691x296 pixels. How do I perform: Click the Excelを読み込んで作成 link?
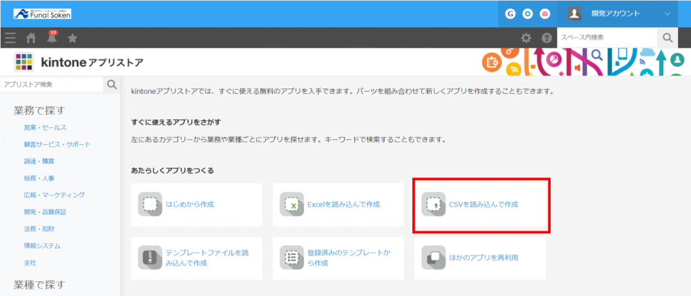(343, 204)
